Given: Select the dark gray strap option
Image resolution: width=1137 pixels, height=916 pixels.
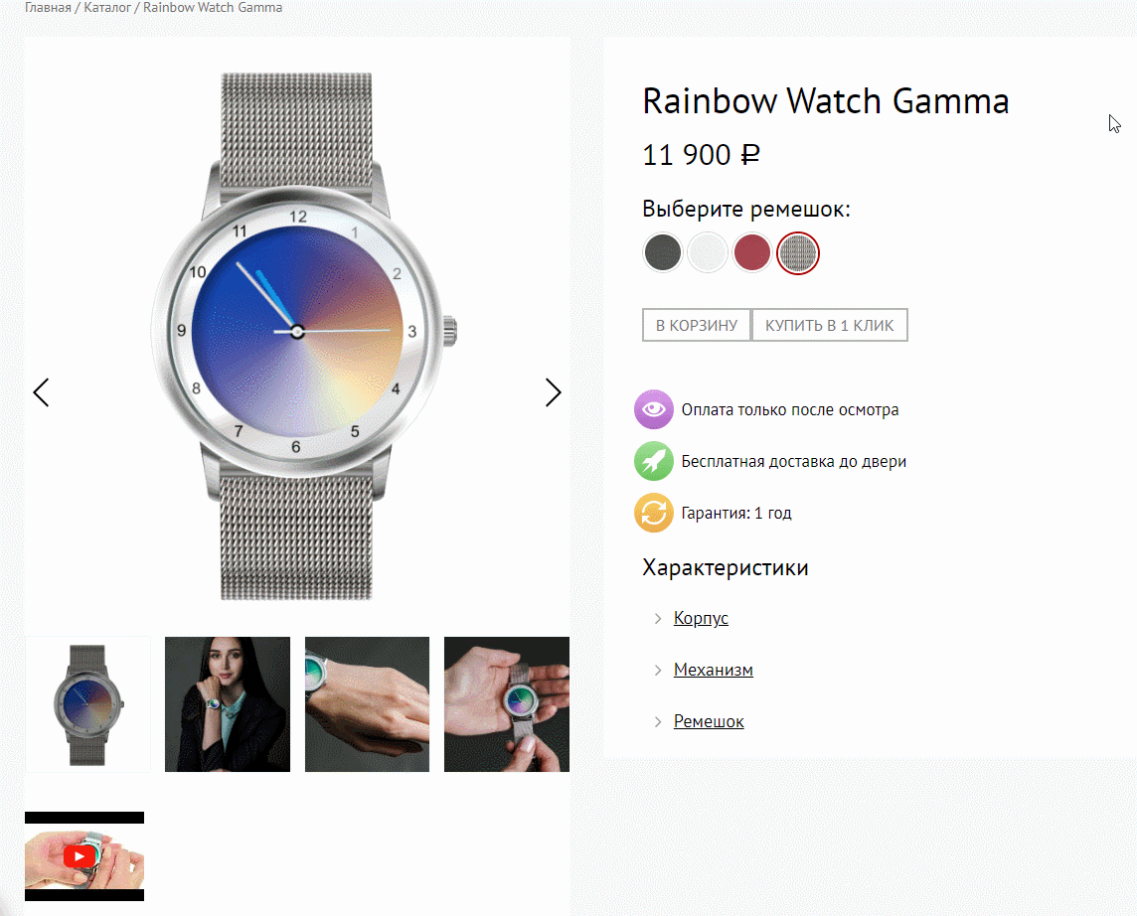Looking at the screenshot, I should (x=662, y=252).
